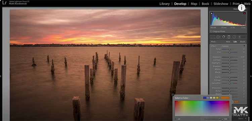
Task: Adjust the Tint slider handle
Action: pos(230,52)
